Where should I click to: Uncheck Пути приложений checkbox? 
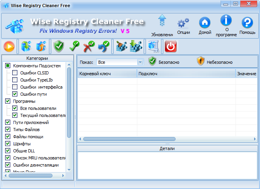tap(7, 122)
